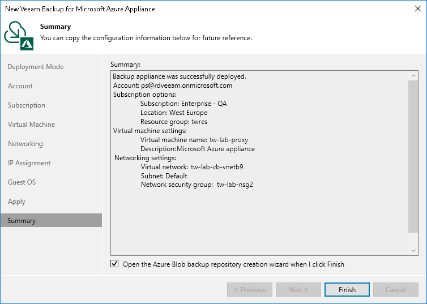
Task: Click the Previous button
Action: coord(249,289)
